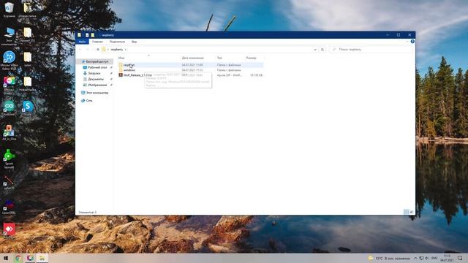Open the Файл ribbon tab
Image resolution: width=468 pixels, height=263 pixels.
coord(82,42)
